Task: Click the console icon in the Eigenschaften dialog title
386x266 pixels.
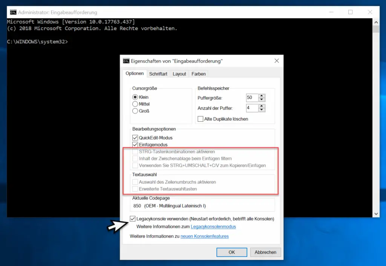Action: pos(126,61)
